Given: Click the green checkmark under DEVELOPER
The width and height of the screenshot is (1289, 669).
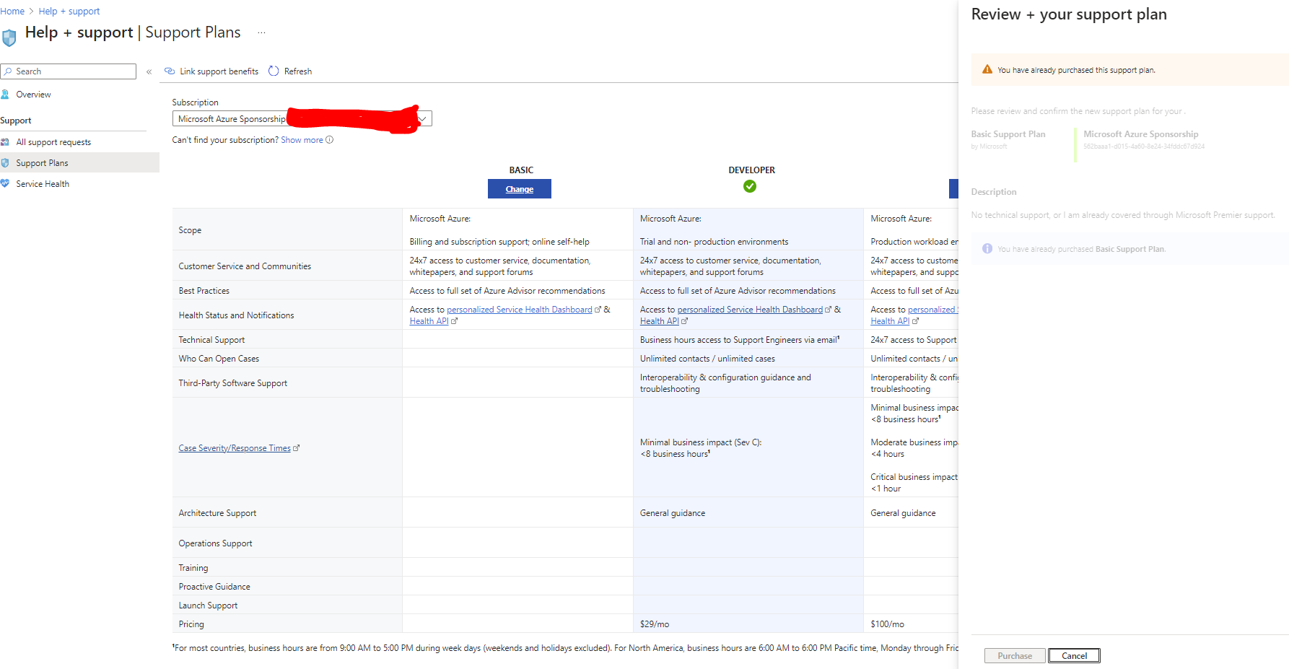Looking at the screenshot, I should point(750,186).
